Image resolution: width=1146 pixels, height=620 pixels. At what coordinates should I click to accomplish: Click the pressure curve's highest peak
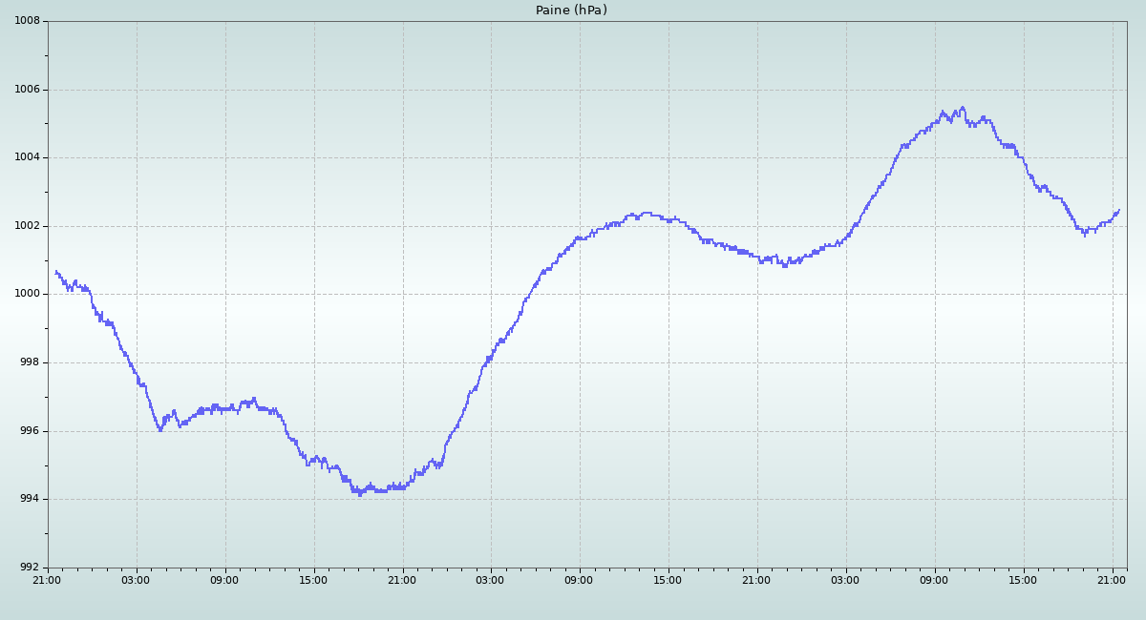(962, 108)
